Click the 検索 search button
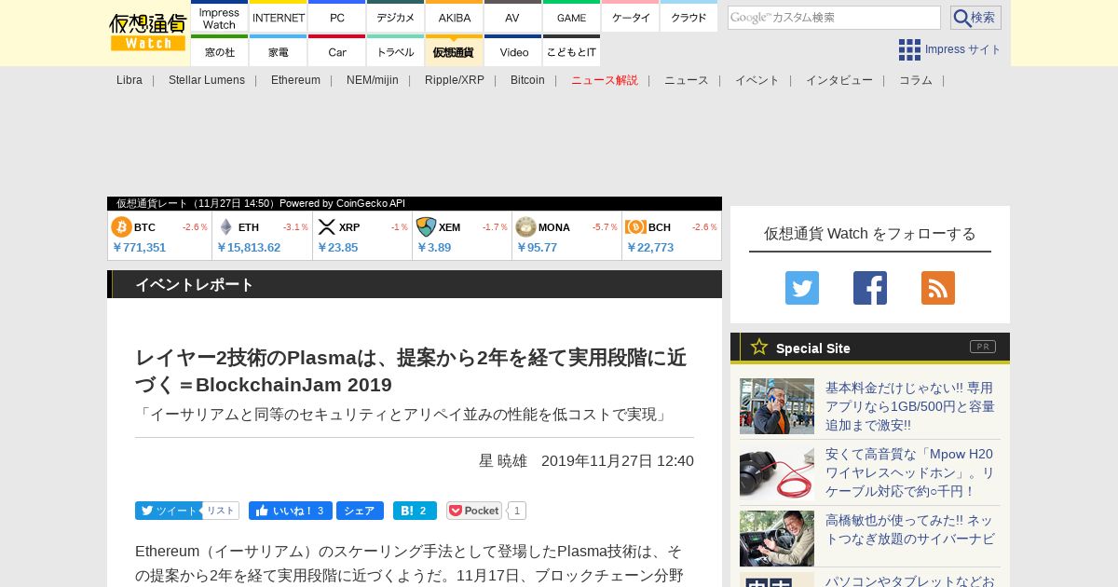This screenshot has width=1118, height=587. click(x=975, y=18)
